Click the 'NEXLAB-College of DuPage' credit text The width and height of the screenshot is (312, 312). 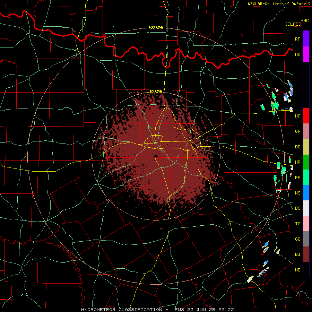(x=277, y=4)
